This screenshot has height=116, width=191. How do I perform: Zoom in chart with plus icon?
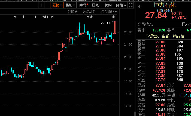pos(41,5)
